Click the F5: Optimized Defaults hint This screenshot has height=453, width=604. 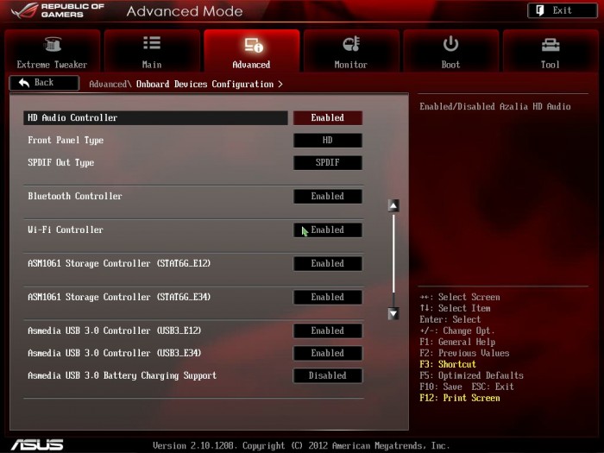pyautogui.click(x=471, y=375)
